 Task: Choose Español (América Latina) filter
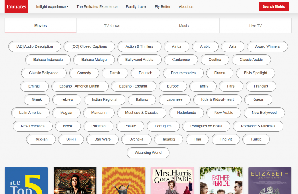80,86
